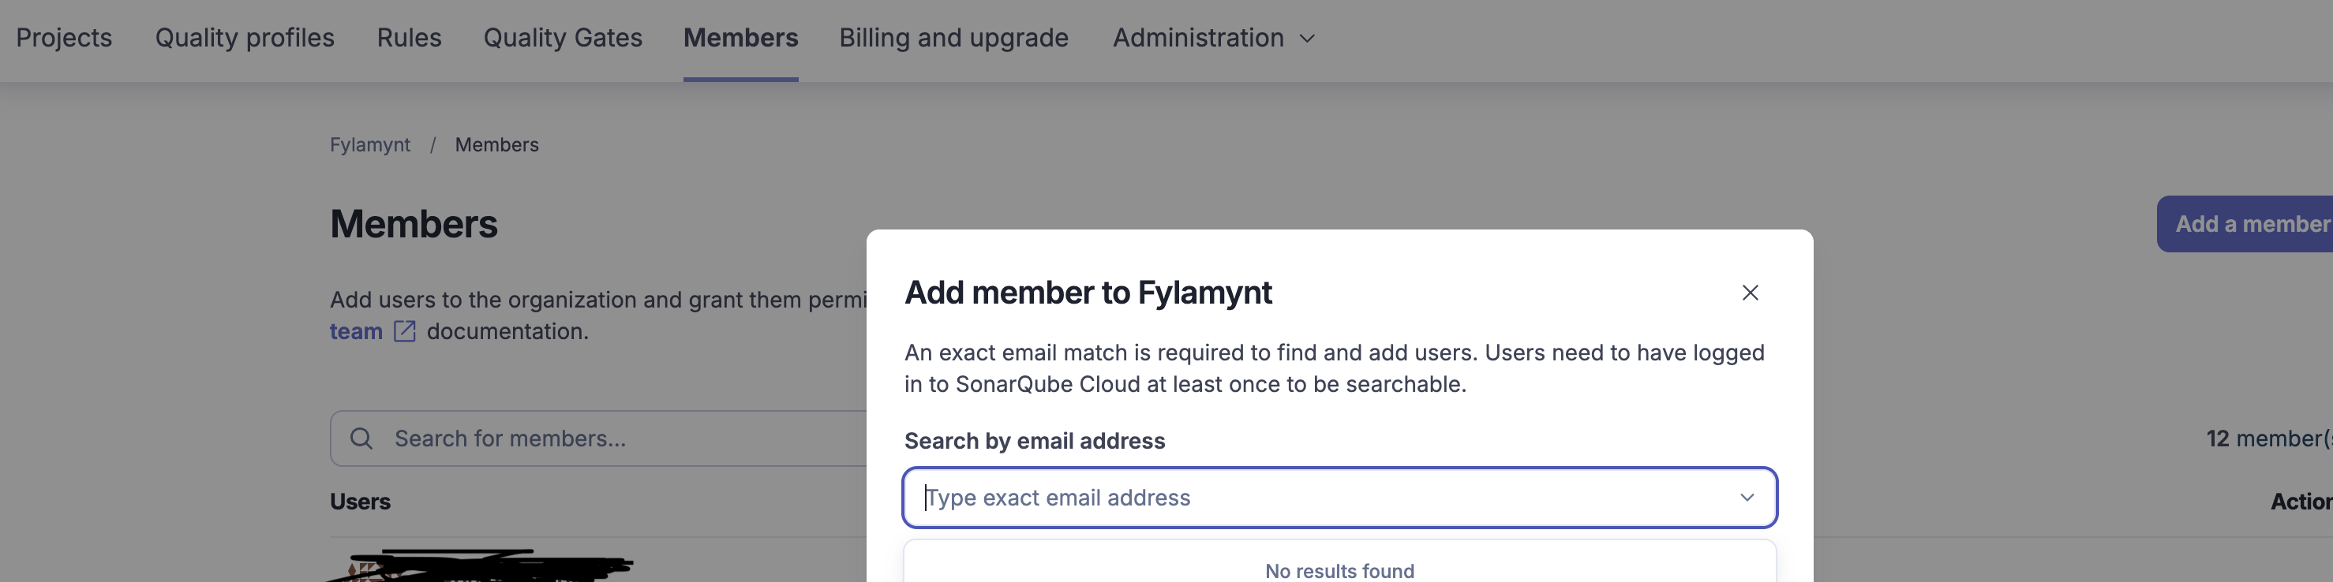Open Billing and upgrade tab
The height and width of the screenshot is (582, 2333).
(953, 38)
